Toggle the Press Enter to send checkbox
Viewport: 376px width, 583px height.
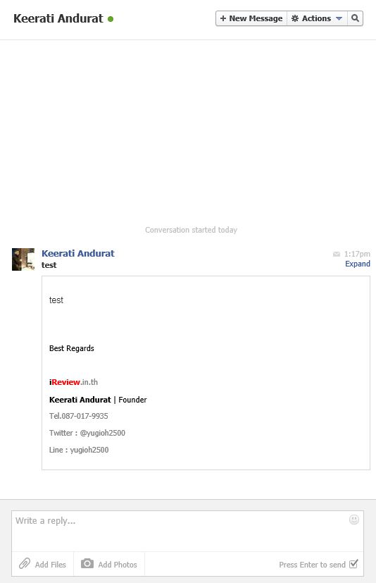click(x=353, y=564)
